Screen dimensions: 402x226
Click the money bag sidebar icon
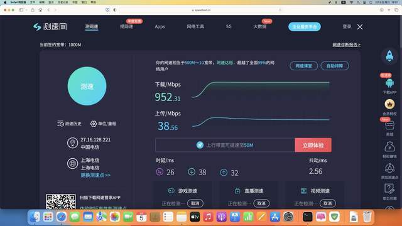click(389, 146)
